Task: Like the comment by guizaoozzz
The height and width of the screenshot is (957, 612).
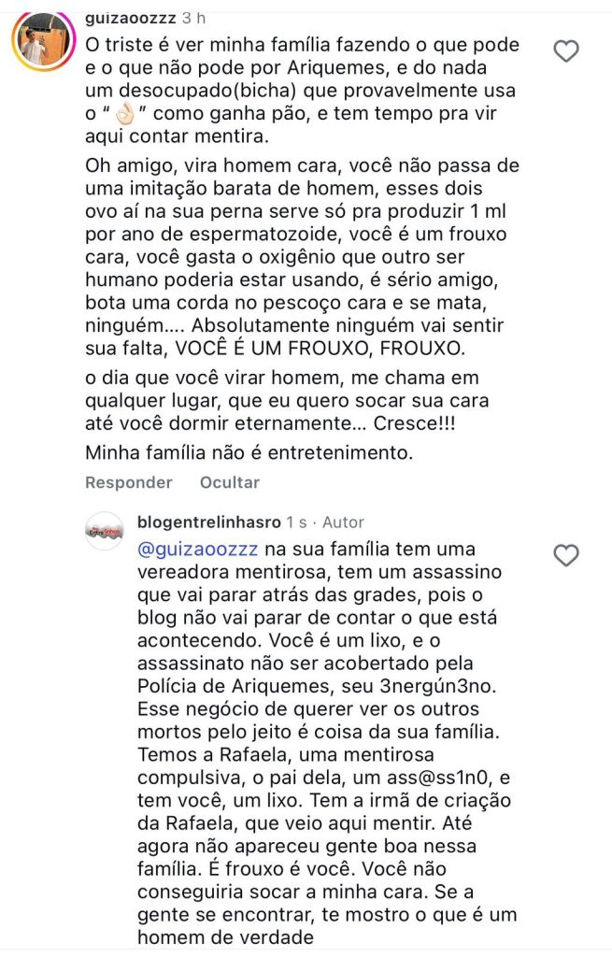Action: coord(567,51)
